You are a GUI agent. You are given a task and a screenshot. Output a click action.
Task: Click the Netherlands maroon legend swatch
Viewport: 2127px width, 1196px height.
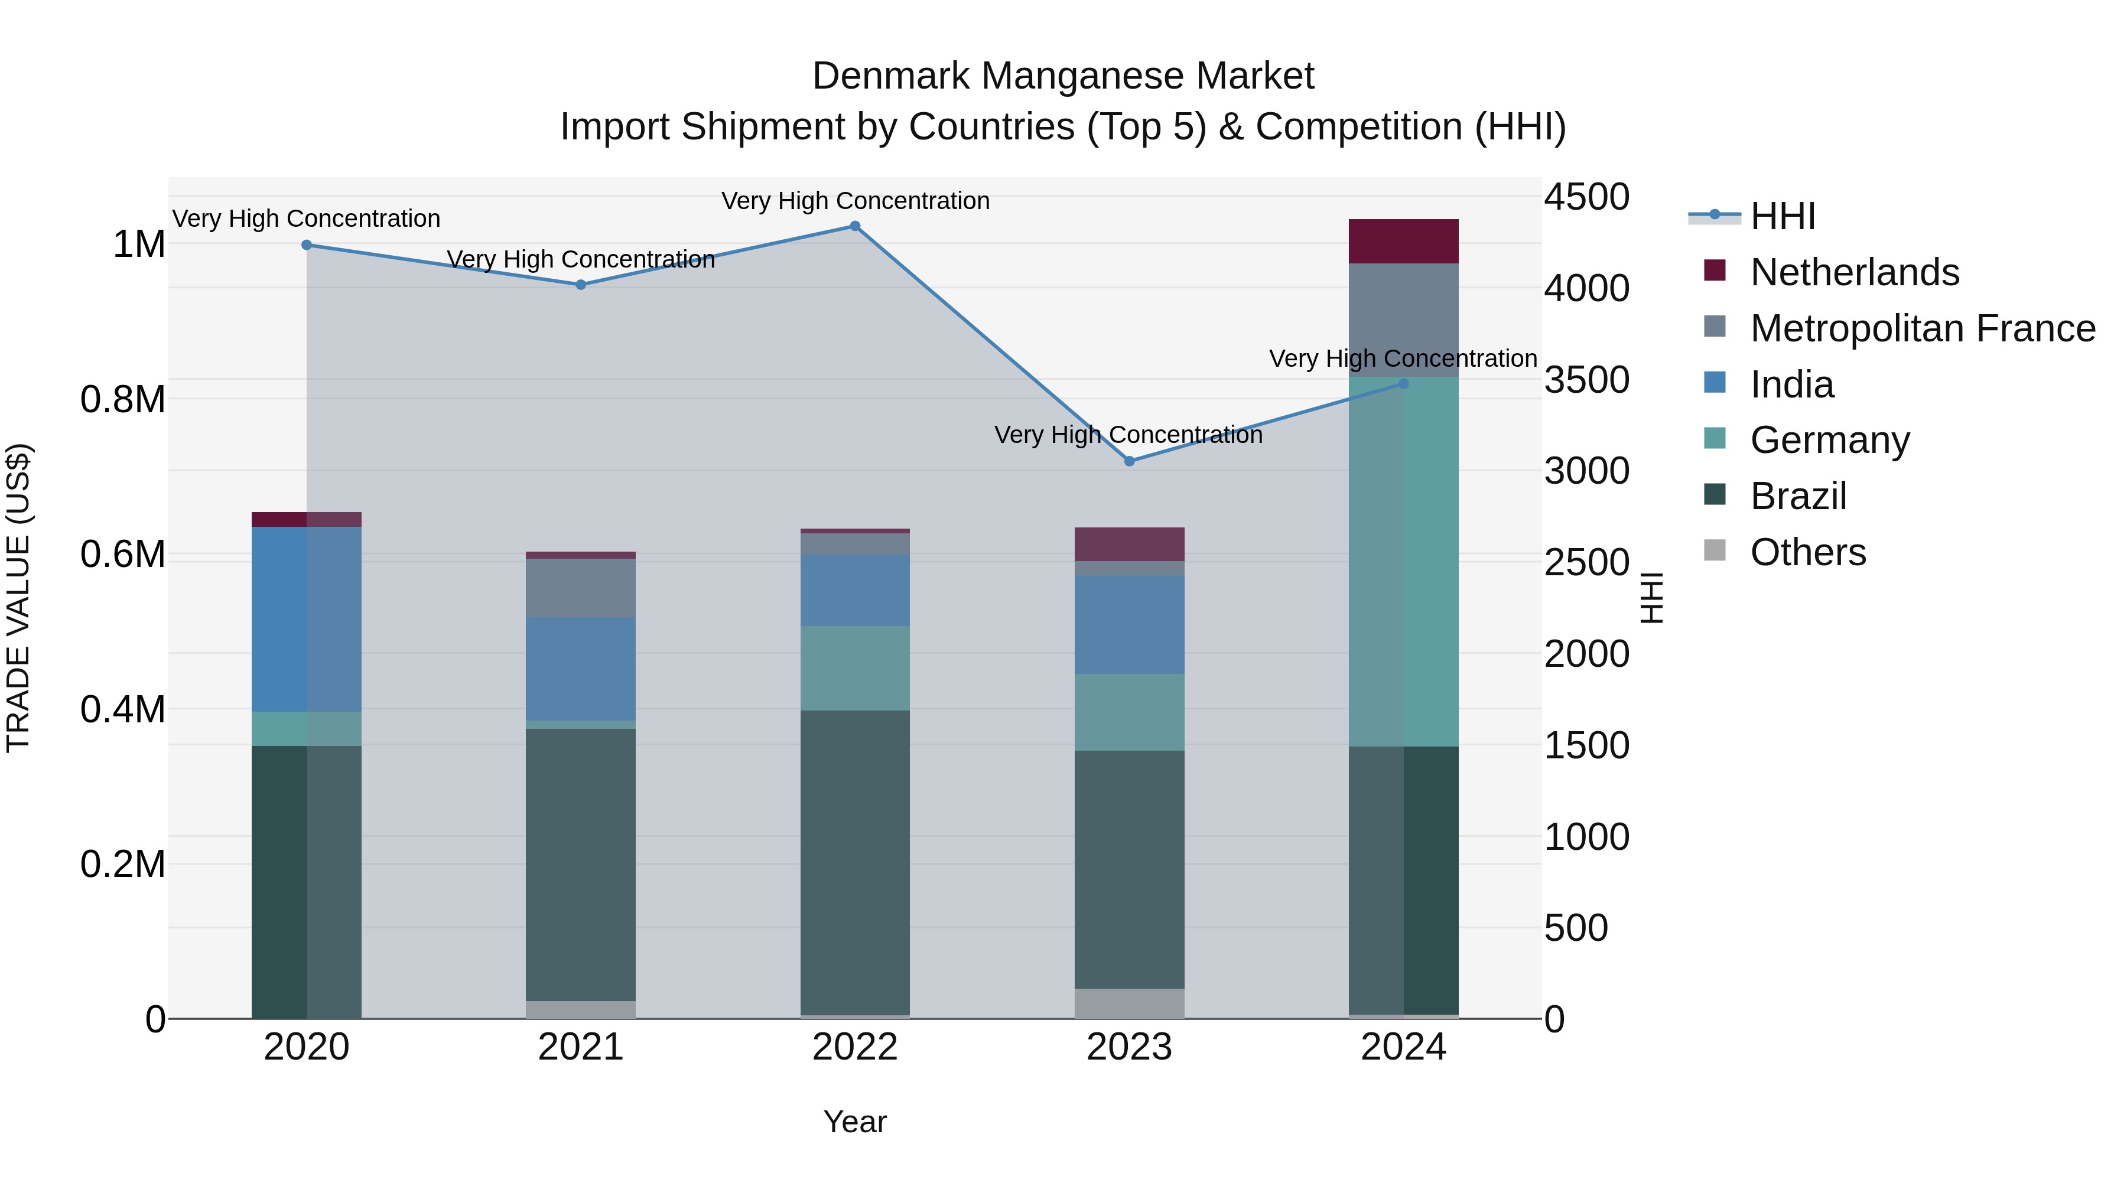coord(1715,270)
